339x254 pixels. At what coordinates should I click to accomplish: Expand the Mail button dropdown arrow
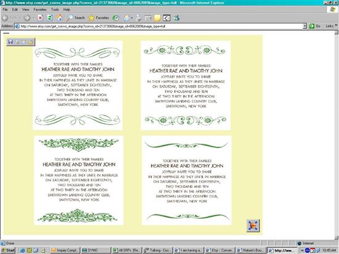pyautogui.click(x=132, y=18)
